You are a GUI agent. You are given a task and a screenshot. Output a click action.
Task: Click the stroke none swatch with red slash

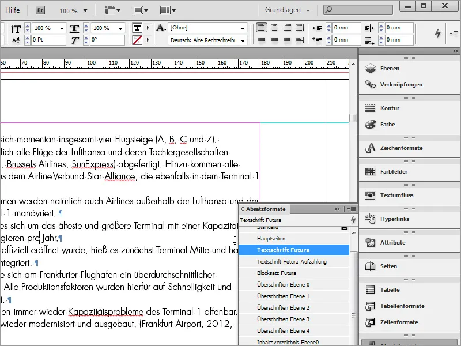137,40
